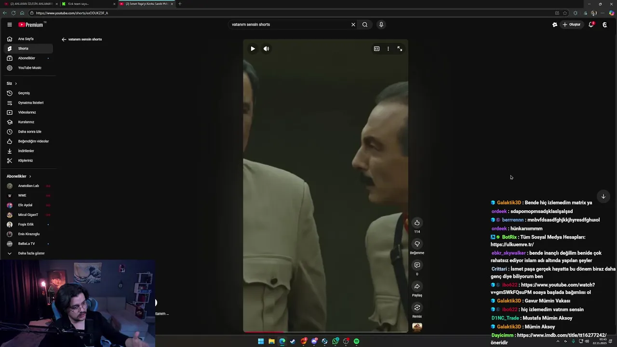This screenshot has height=347, width=617.
Task: Toggle subtitles on the Short
Action: click(x=376, y=49)
